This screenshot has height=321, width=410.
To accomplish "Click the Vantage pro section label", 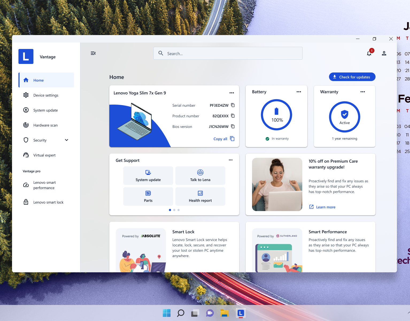I will 32,171.
